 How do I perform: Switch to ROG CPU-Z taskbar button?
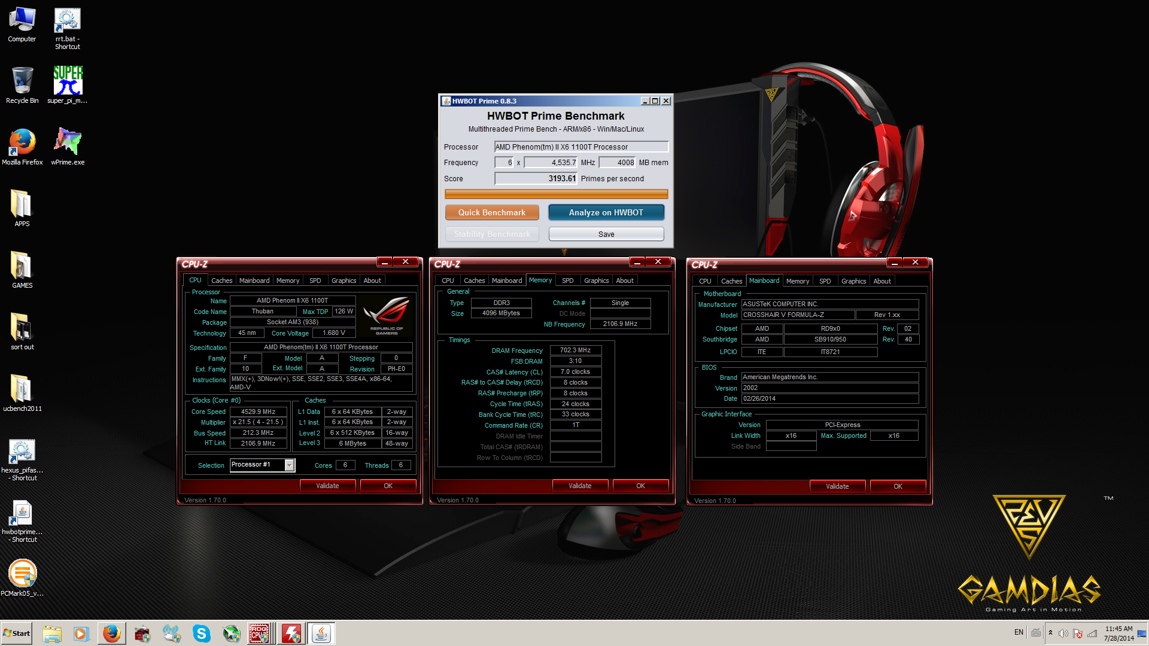tap(261, 633)
